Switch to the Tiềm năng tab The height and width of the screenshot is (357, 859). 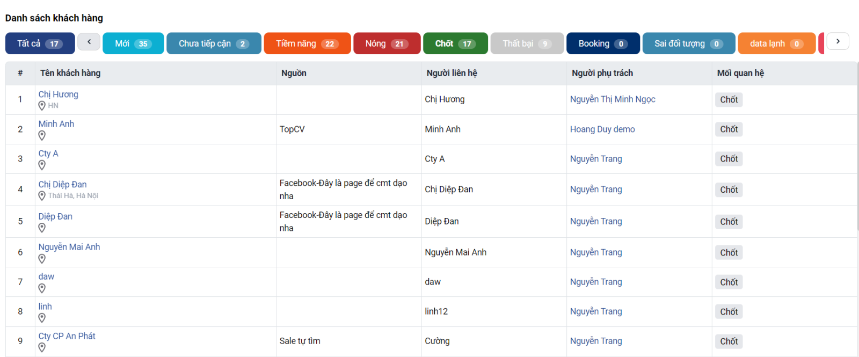pyautogui.click(x=307, y=43)
